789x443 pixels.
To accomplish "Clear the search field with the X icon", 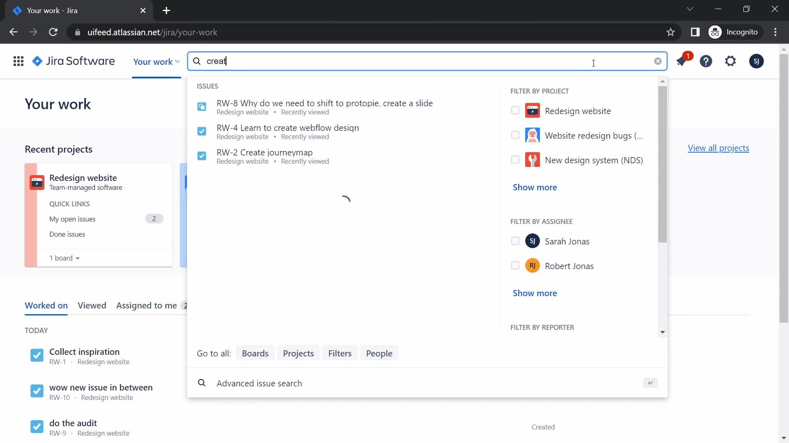I will [x=657, y=61].
